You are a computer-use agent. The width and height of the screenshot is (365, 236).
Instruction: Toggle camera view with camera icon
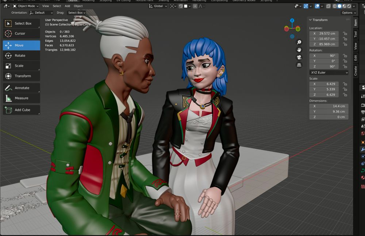pyautogui.click(x=299, y=57)
